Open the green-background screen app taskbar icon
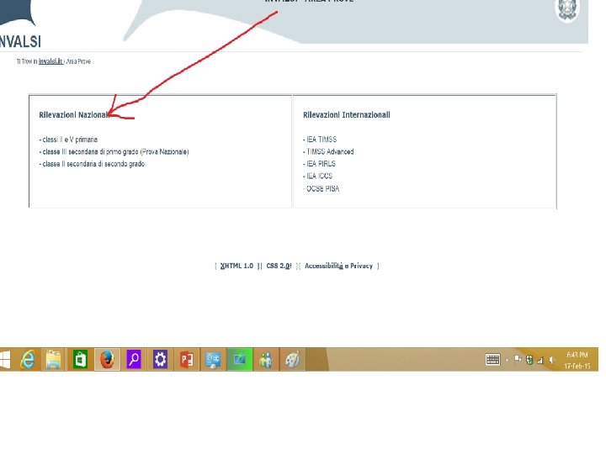 click(240, 360)
